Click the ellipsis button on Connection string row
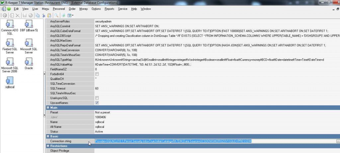 [x=338, y=141]
